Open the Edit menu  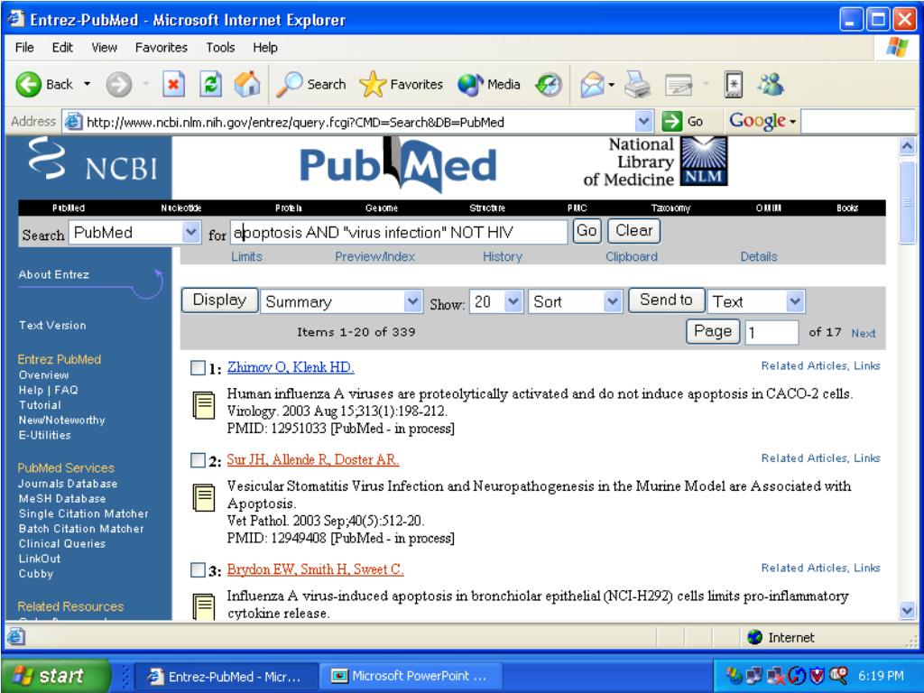pyautogui.click(x=62, y=47)
